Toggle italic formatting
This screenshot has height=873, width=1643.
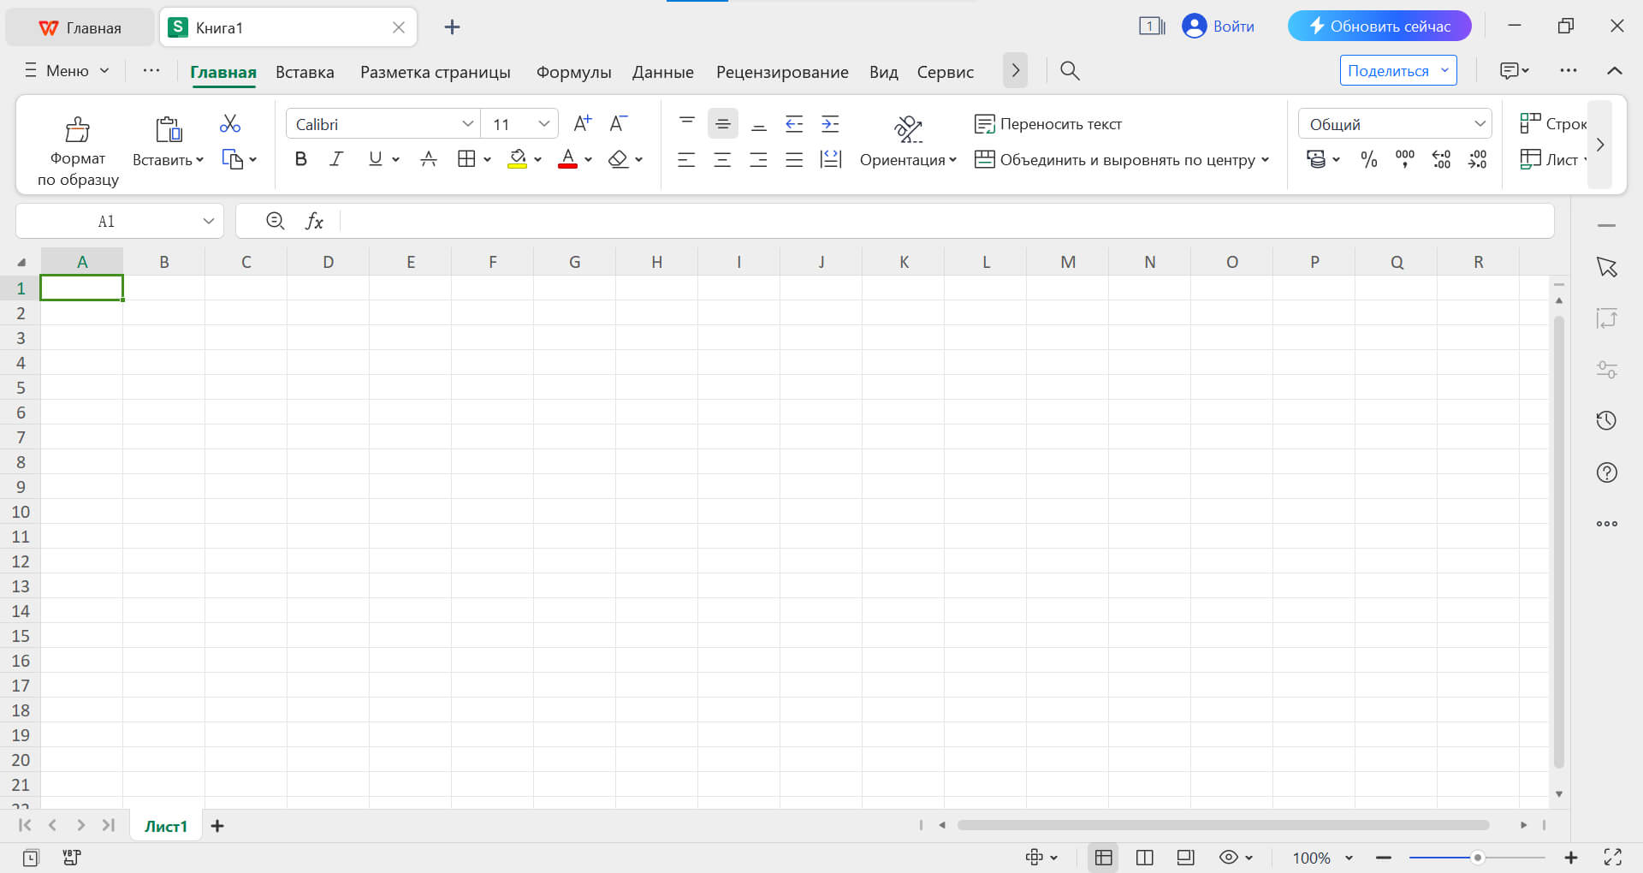(x=336, y=159)
